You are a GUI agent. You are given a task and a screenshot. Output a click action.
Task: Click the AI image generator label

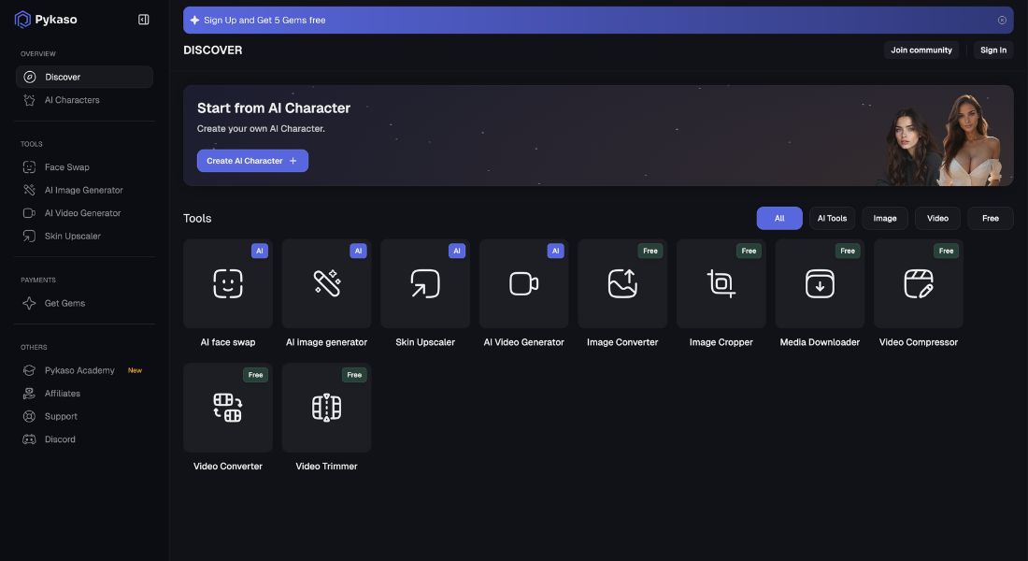(326, 342)
